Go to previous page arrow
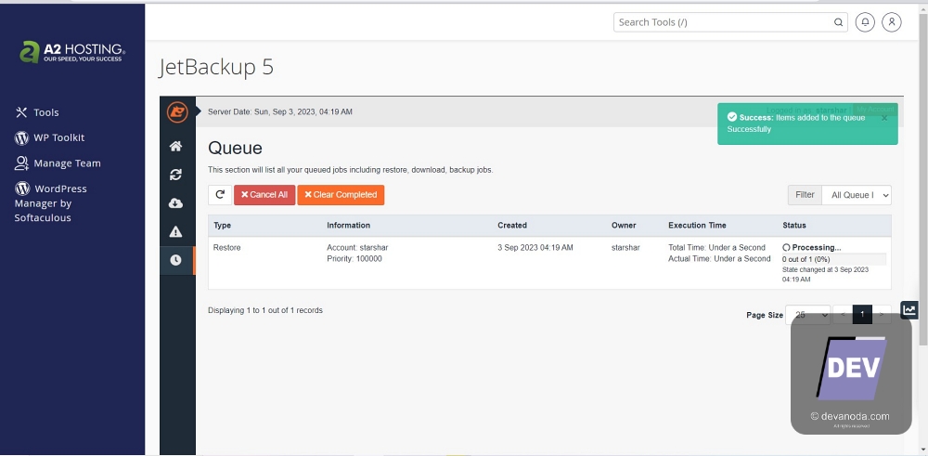 (x=843, y=315)
